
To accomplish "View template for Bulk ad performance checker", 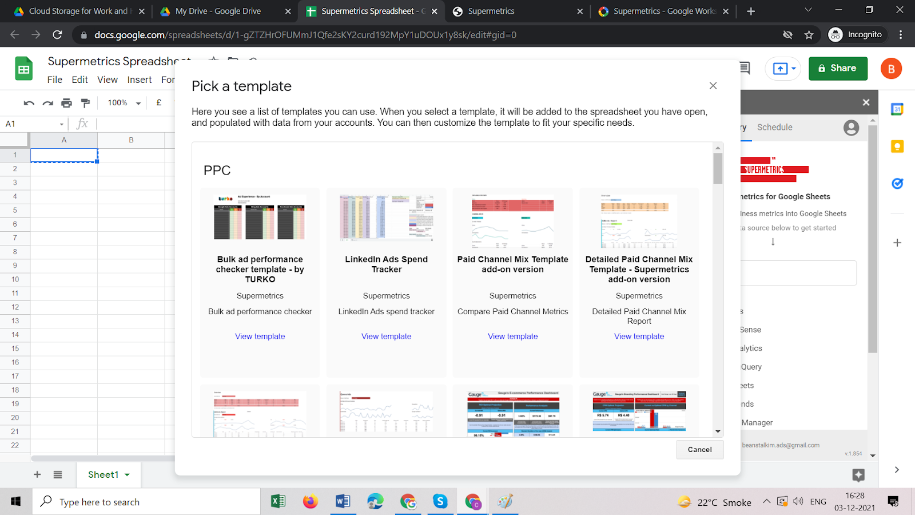I will pos(260,336).
